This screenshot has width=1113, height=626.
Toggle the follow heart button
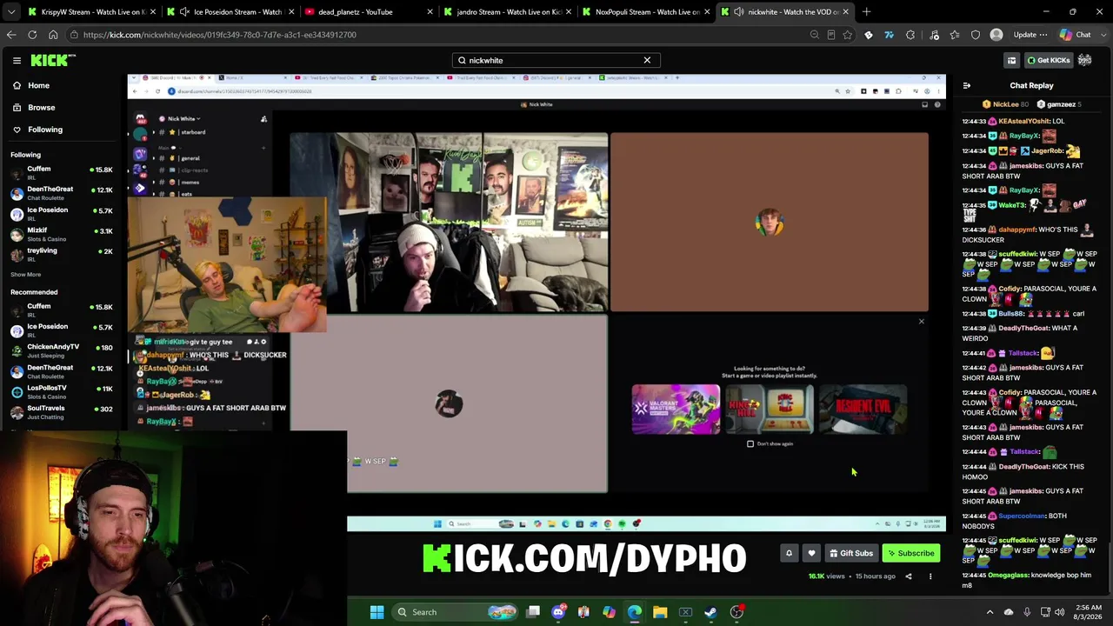point(811,553)
